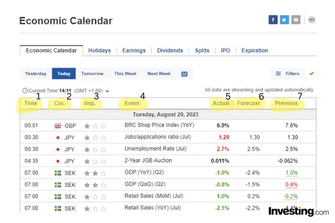This screenshot has height=223, width=335.
Task: Open Jobs/applications ratio (Jul) event
Action: pyautogui.click(x=157, y=137)
